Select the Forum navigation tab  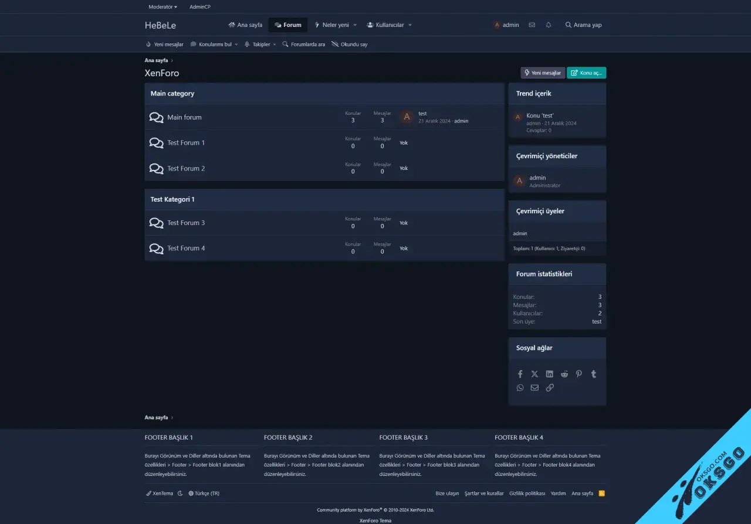pyautogui.click(x=288, y=25)
